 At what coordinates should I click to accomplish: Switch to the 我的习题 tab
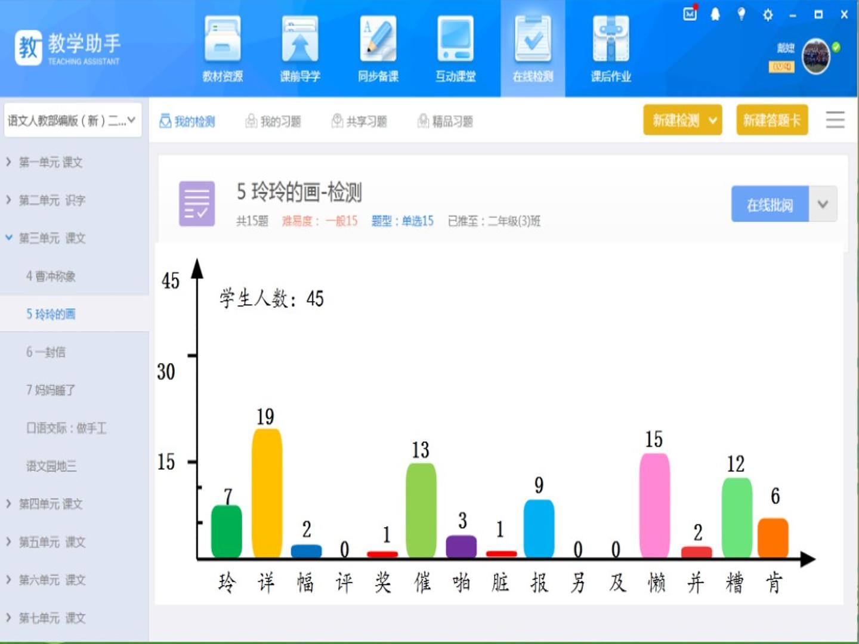(x=273, y=122)
